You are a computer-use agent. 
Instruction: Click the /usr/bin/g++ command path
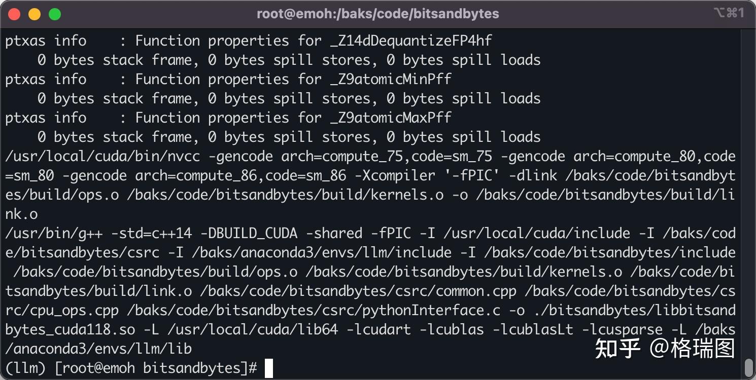click(54, 233)
